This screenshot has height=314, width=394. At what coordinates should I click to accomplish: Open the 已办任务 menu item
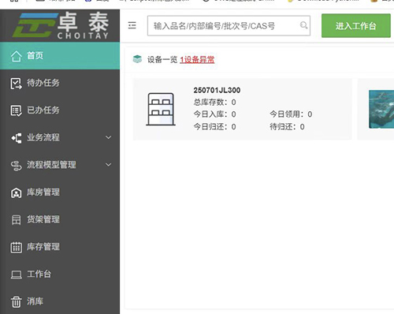[60, 110]
